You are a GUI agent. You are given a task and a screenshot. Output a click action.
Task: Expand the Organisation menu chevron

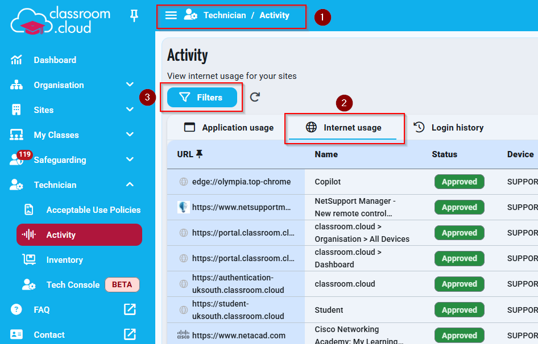pos(130,85)
